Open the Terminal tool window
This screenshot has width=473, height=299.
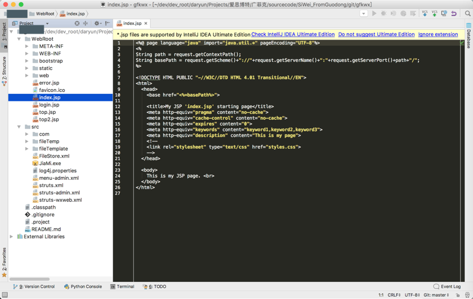[122, 287]
